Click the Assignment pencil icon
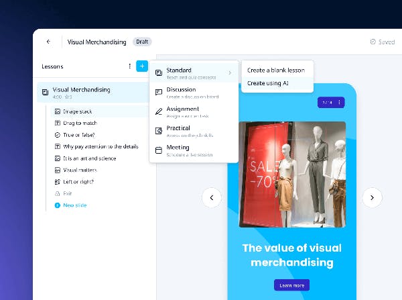 tap(159, 111)
